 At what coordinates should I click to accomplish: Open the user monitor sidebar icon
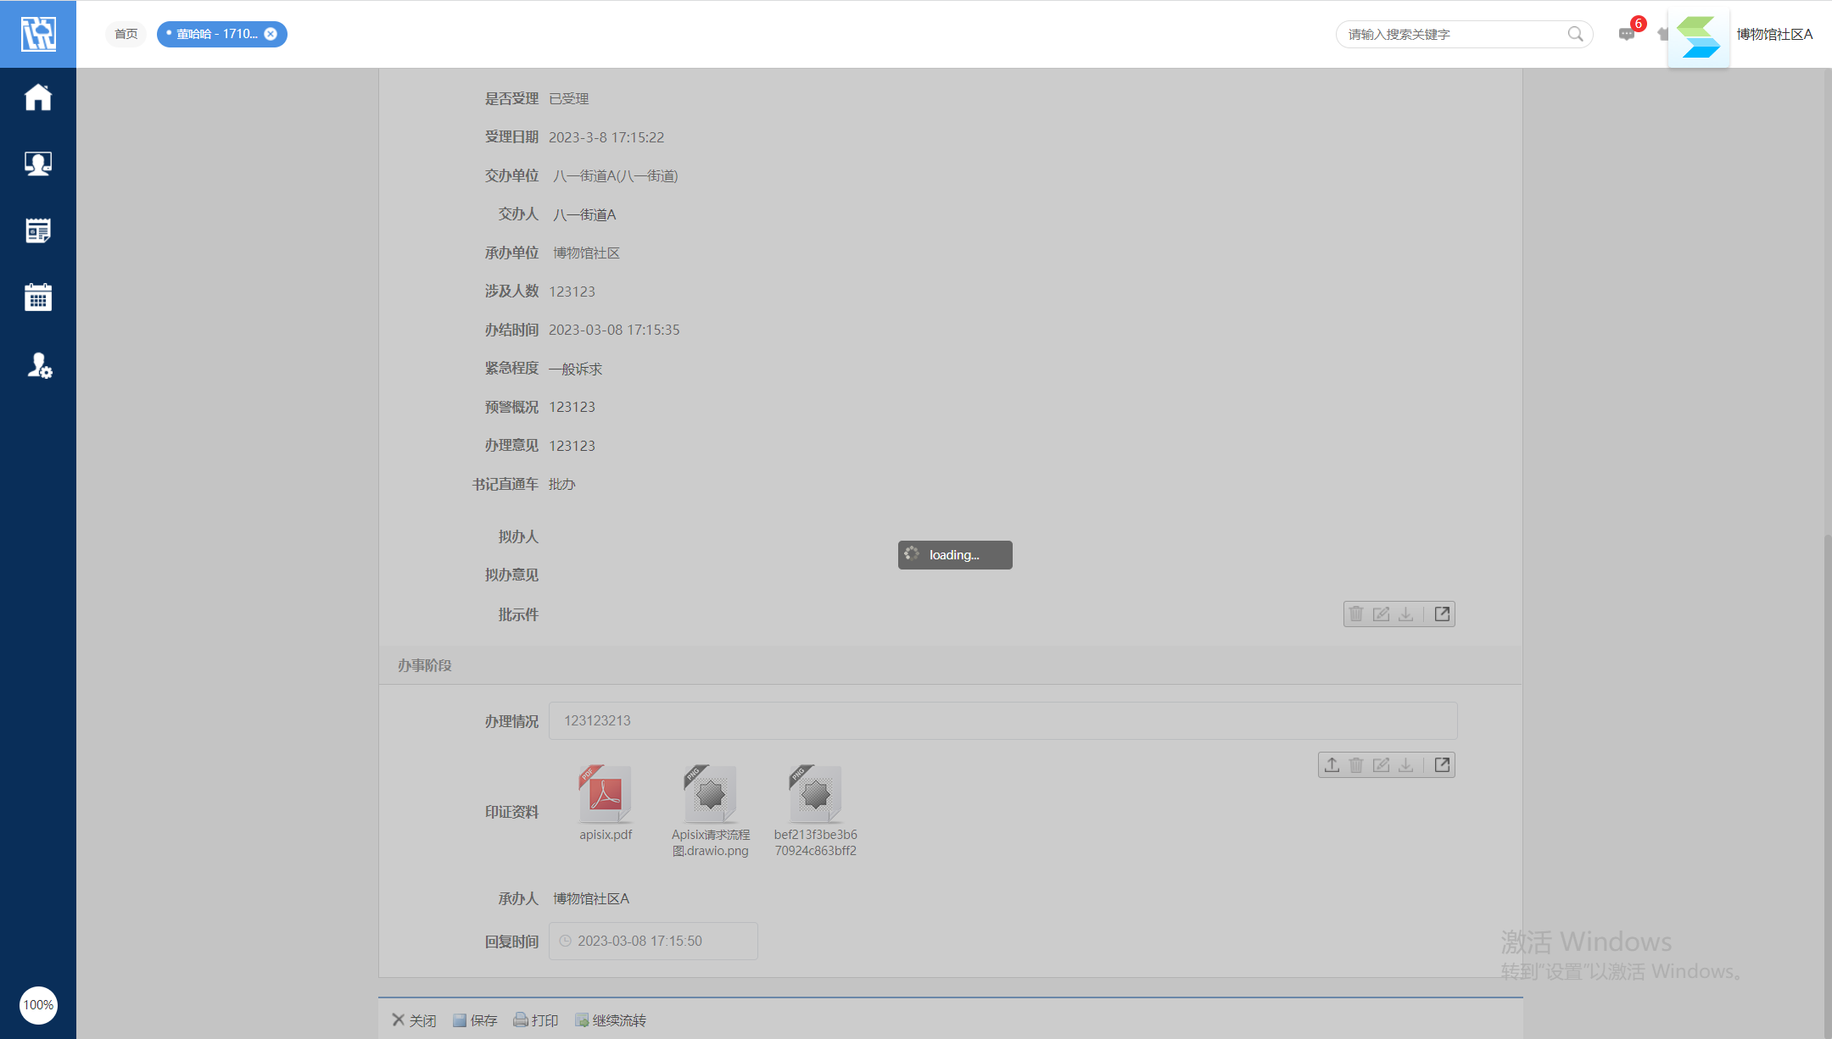38,164
